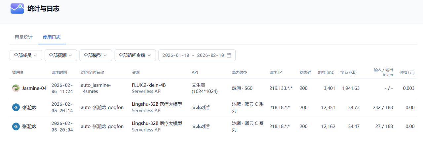
Task: Expand the 全部资源 dropdown
Action: pos(61,55)
